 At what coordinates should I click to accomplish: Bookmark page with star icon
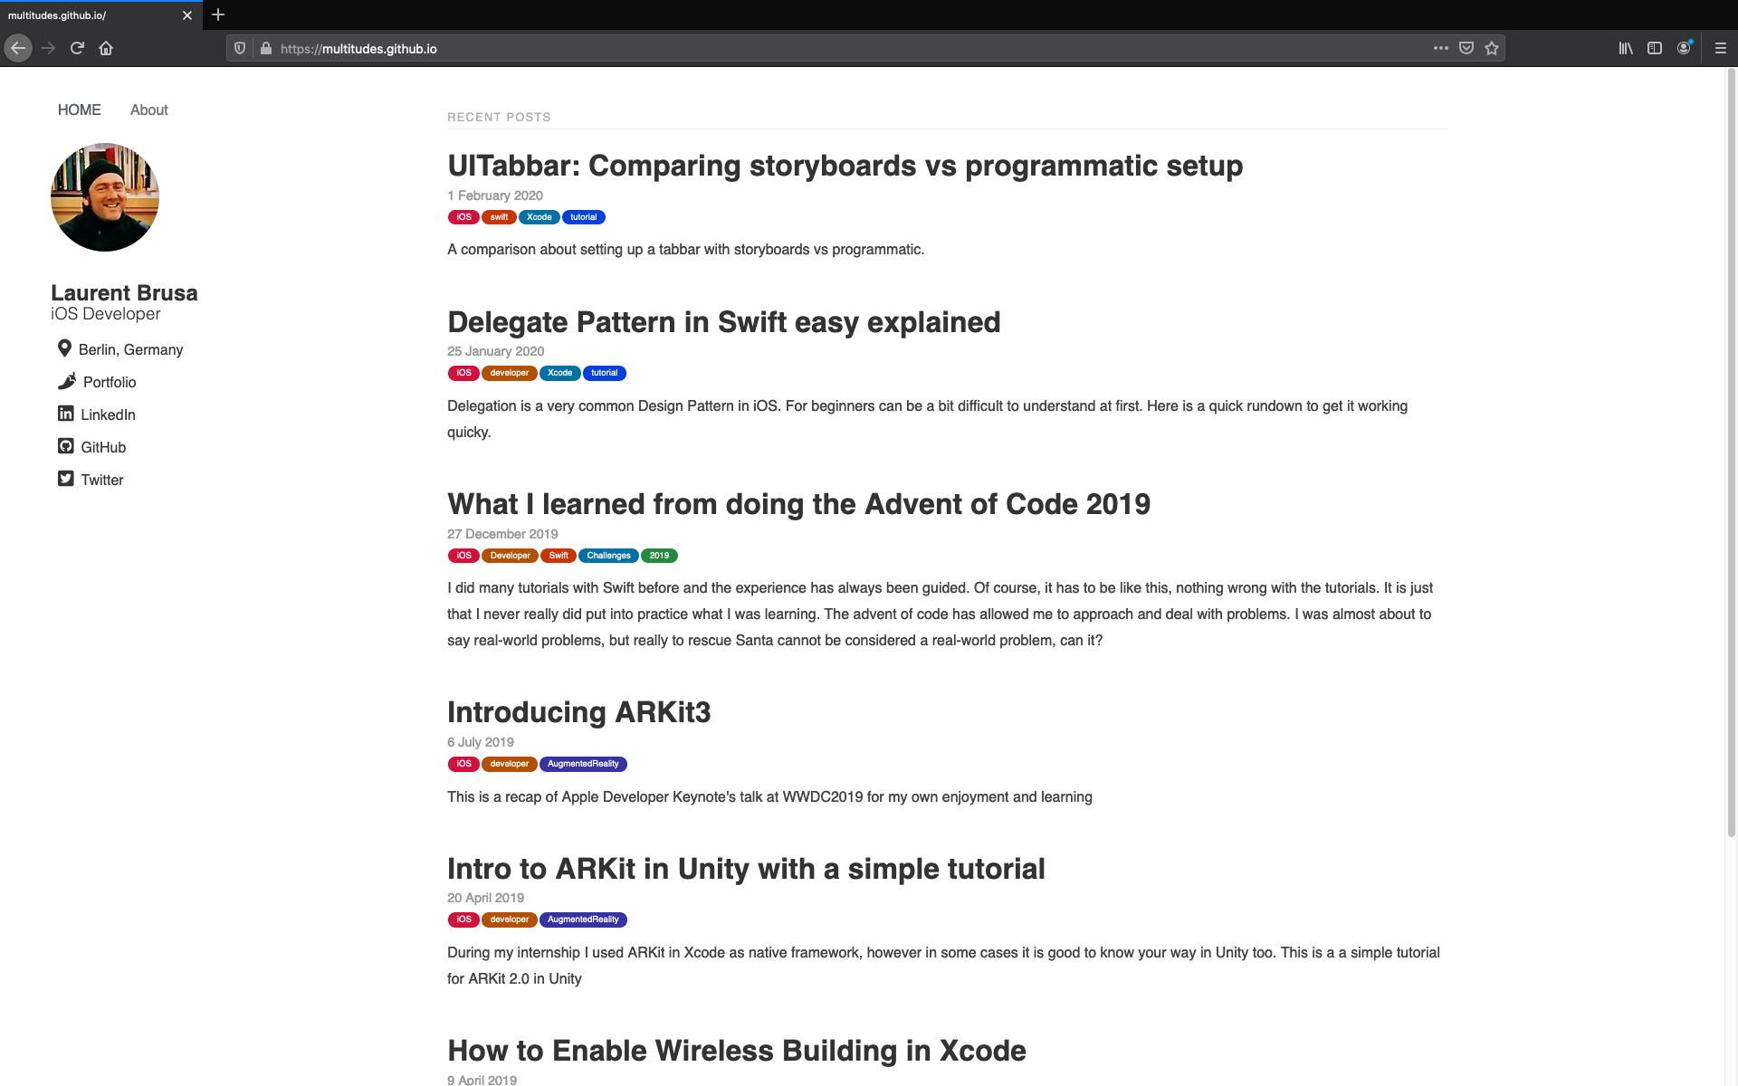[1492, 48]
